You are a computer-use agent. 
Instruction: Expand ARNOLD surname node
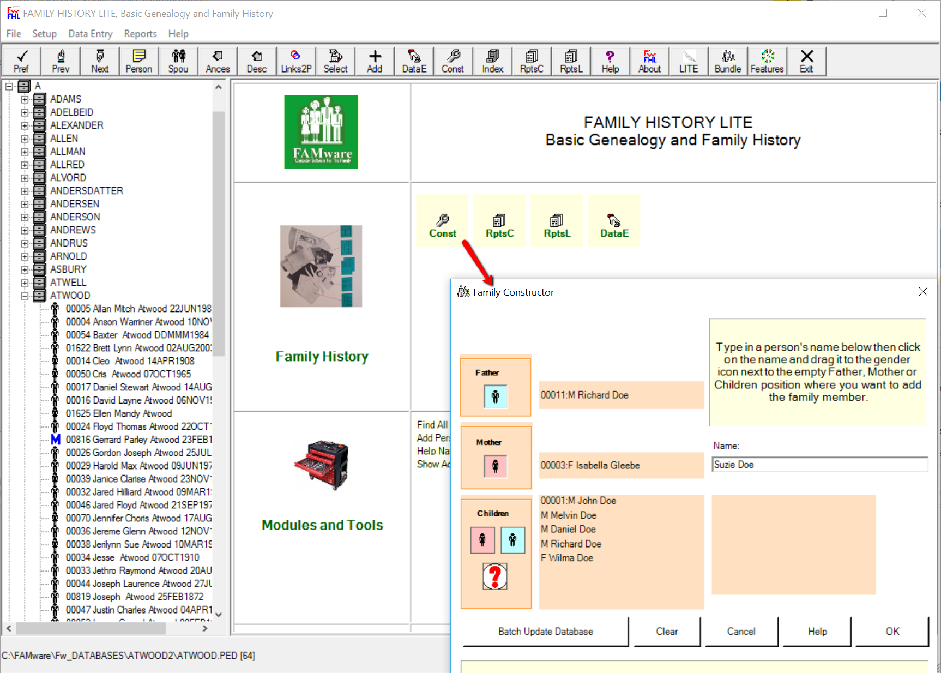(25, 256)
